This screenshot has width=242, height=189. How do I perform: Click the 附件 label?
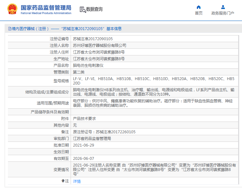pos(65,119)
